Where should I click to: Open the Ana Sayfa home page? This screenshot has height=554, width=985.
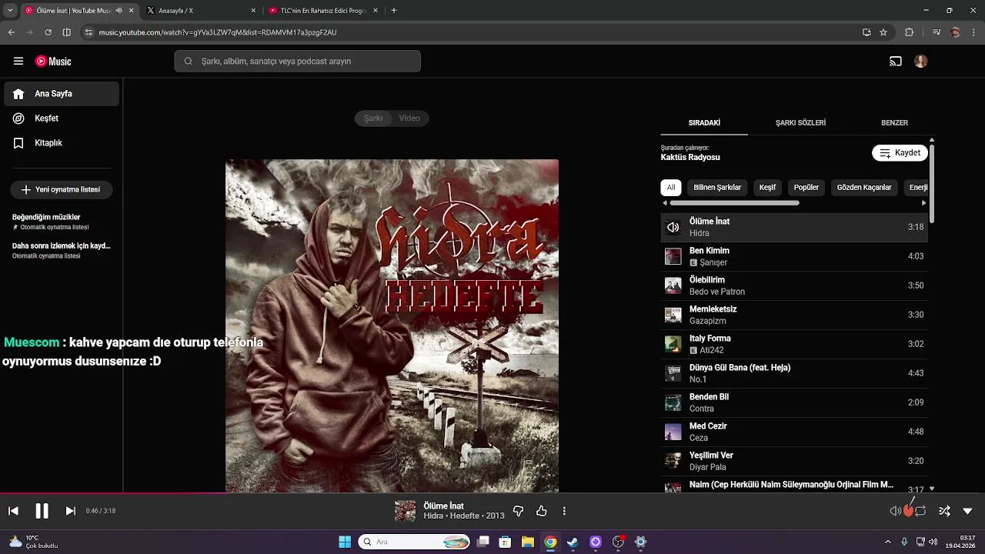tap(62, 94)
